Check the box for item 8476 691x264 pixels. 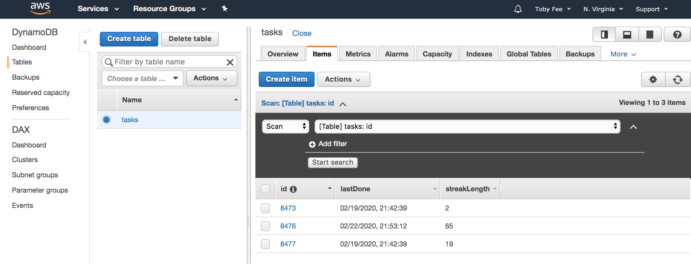(265, 226)
